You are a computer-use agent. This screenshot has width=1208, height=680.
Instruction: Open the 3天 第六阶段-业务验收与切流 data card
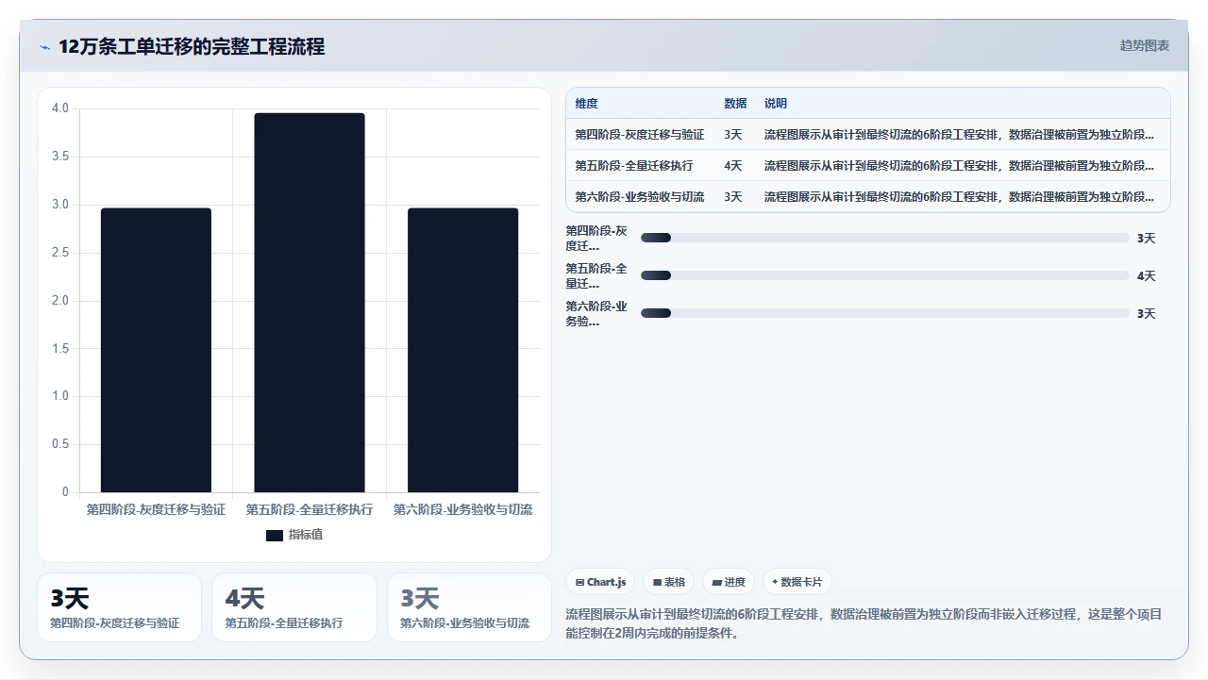point(469,607)
